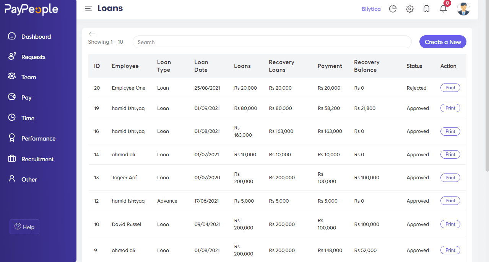Click the 17/06/2021 loan date
This screenshot has height=262, width=489.
point(206,201)
